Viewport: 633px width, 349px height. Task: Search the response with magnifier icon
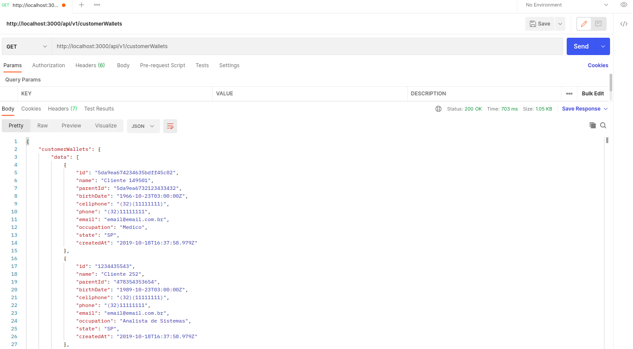[x=603, y=125]
